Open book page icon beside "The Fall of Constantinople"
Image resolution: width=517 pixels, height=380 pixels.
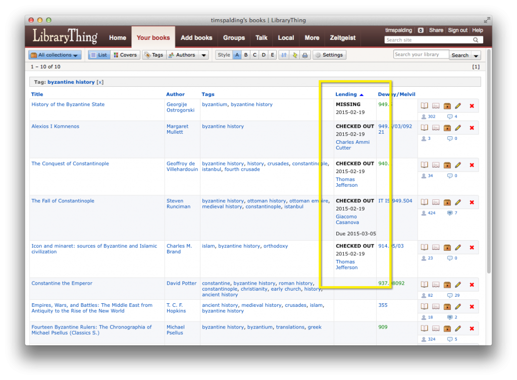[424, 202]
